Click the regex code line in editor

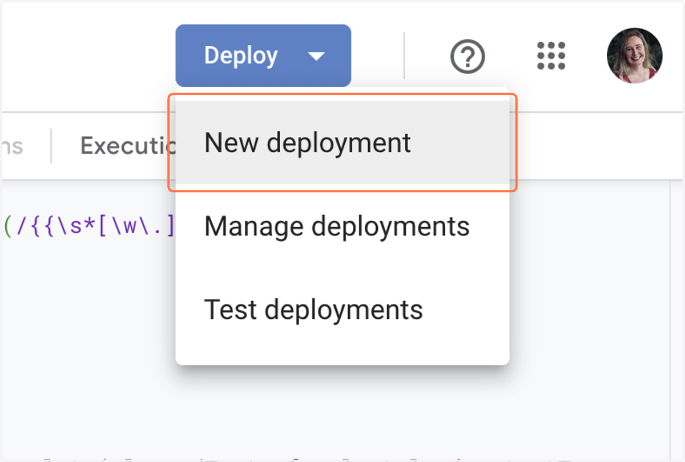tap(89, 226)
